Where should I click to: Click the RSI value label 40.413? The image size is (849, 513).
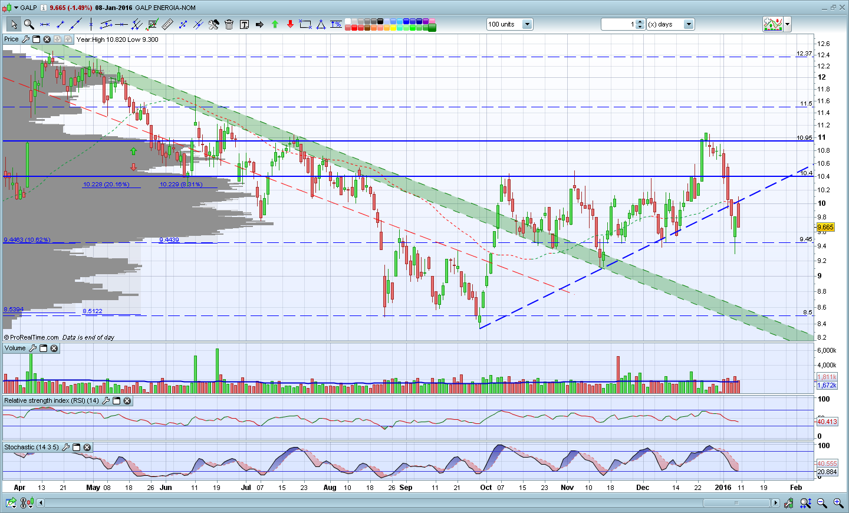click(827, 422)
